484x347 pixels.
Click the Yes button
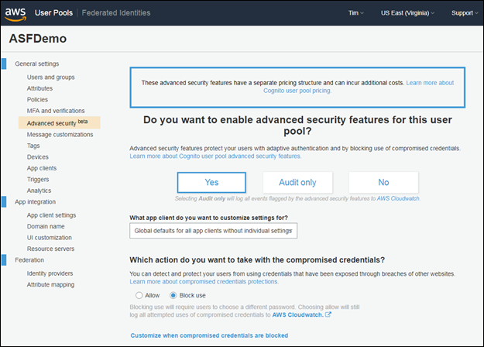(211, 183)
